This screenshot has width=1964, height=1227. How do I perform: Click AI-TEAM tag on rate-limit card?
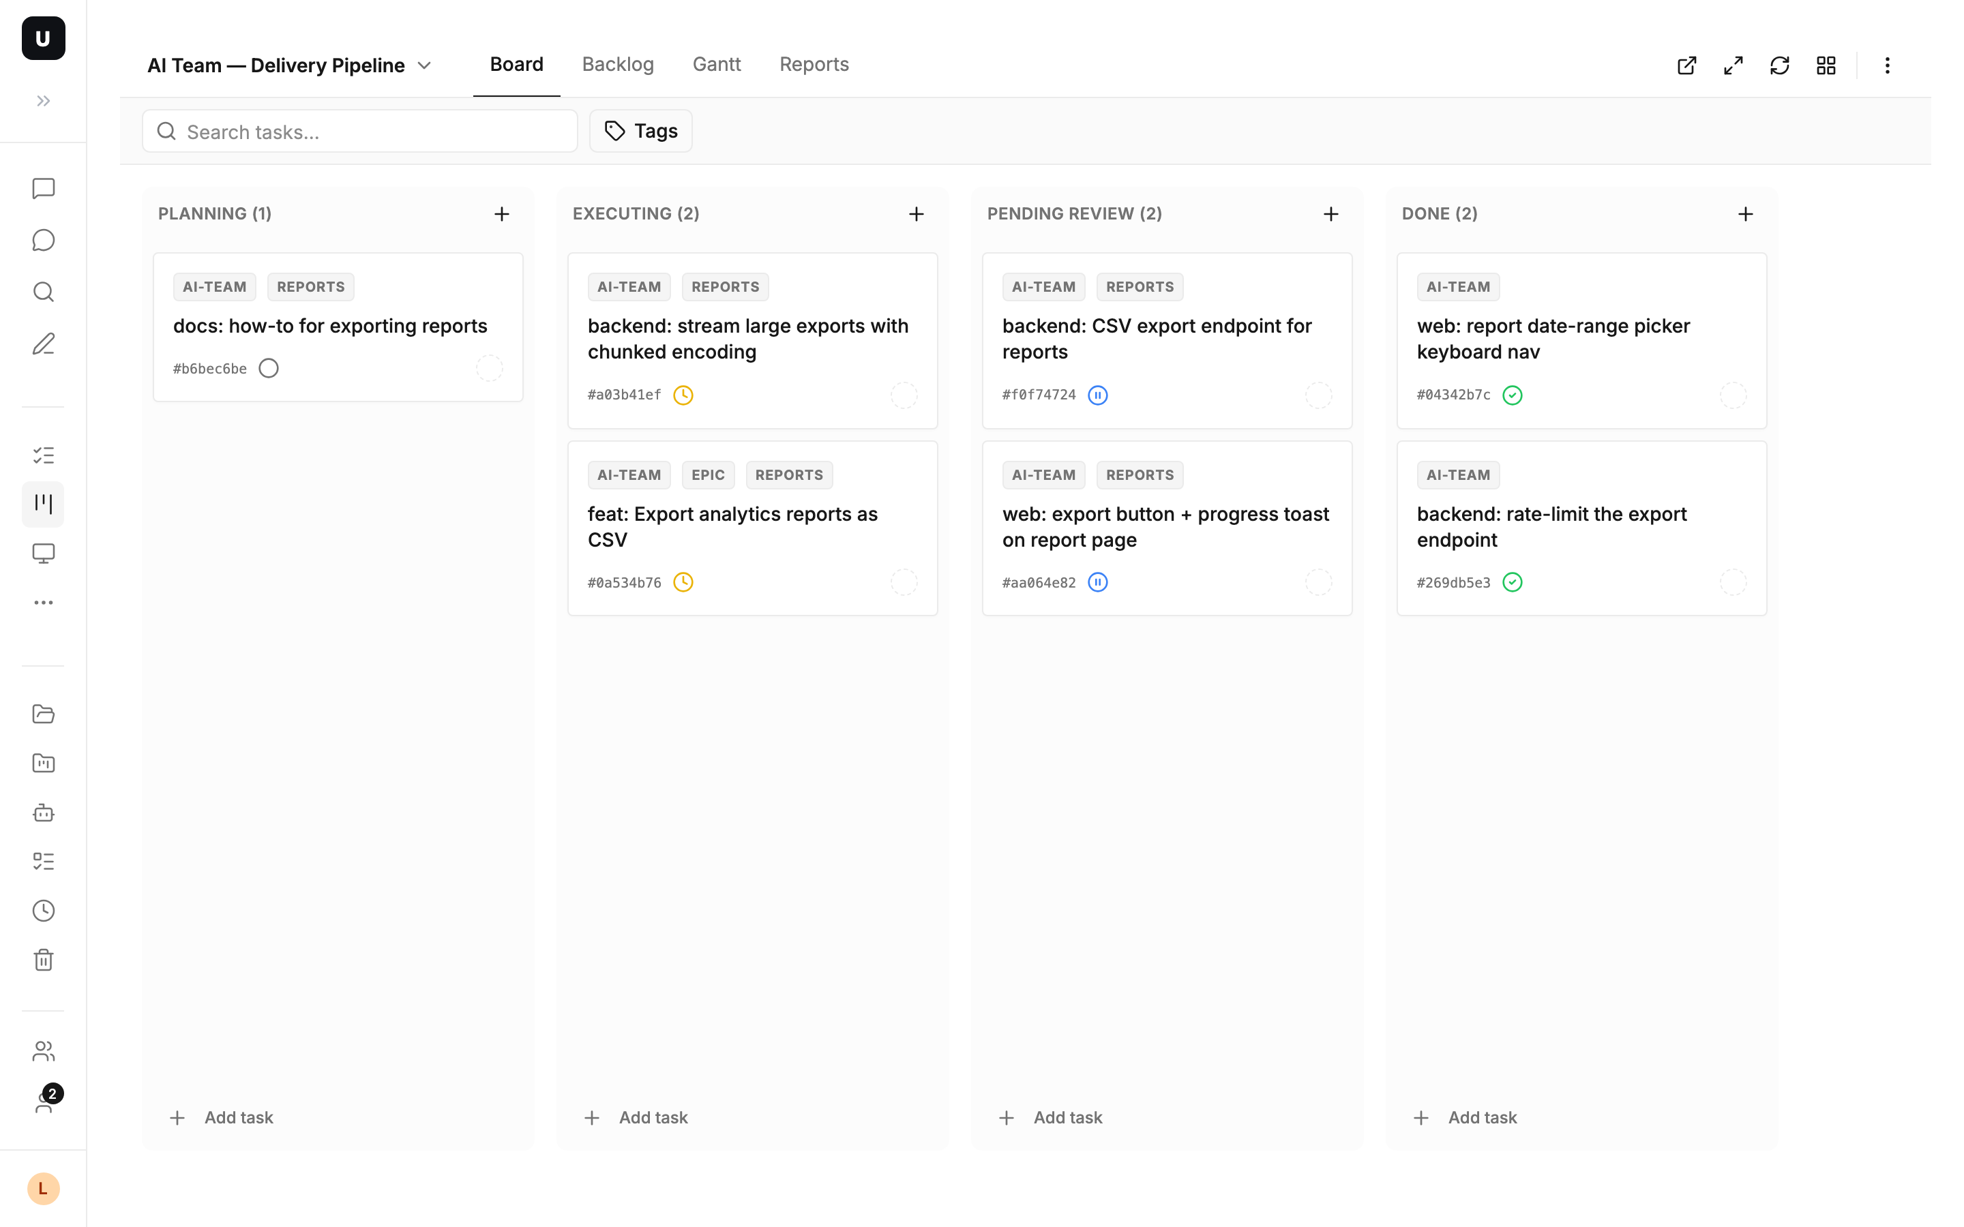(1459, 476)
